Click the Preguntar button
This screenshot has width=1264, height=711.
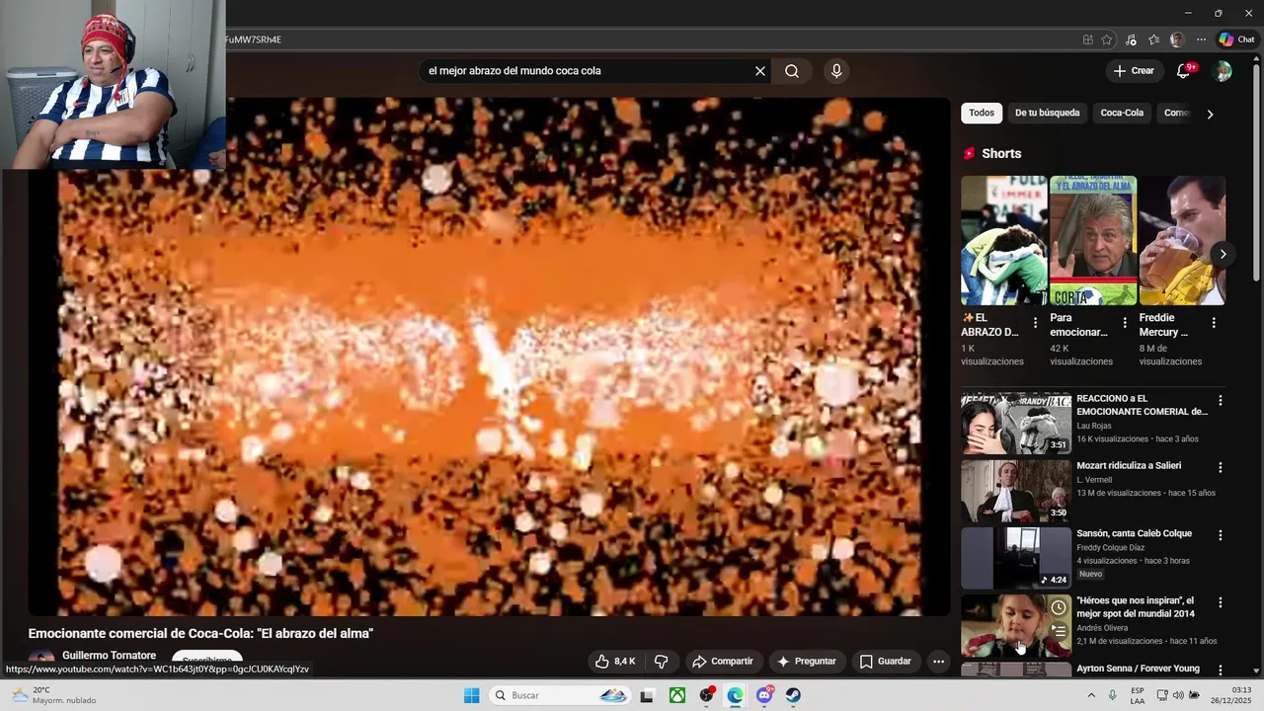(806, 662)
